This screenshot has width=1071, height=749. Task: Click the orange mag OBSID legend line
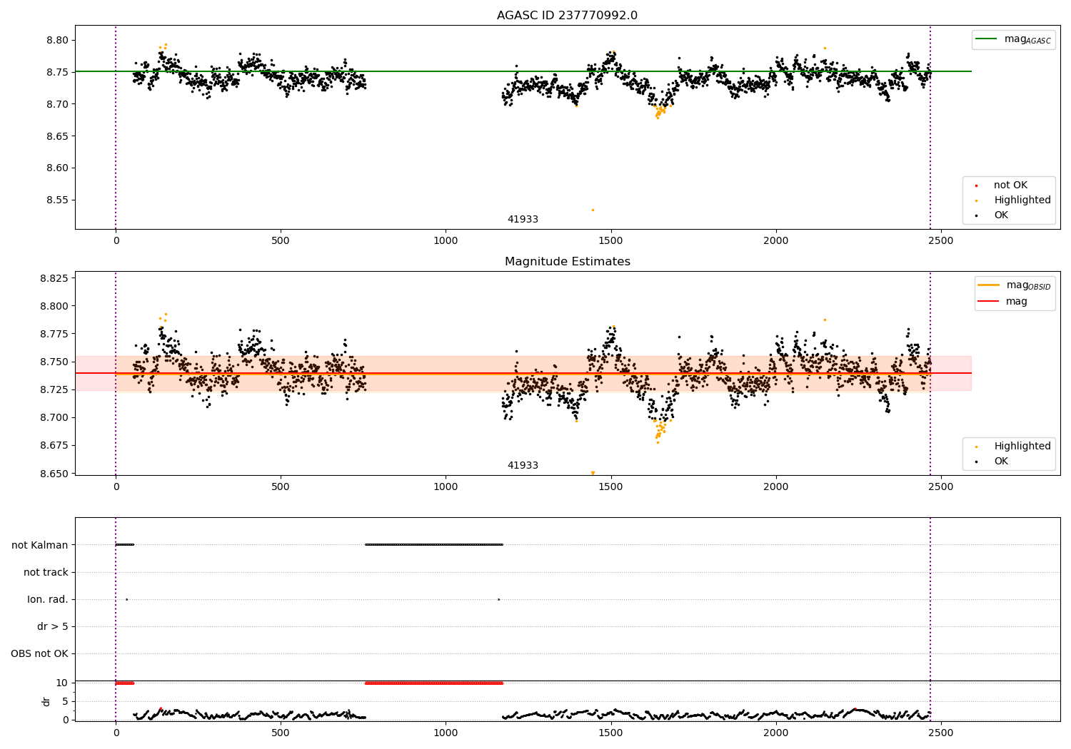coord(988,285)
